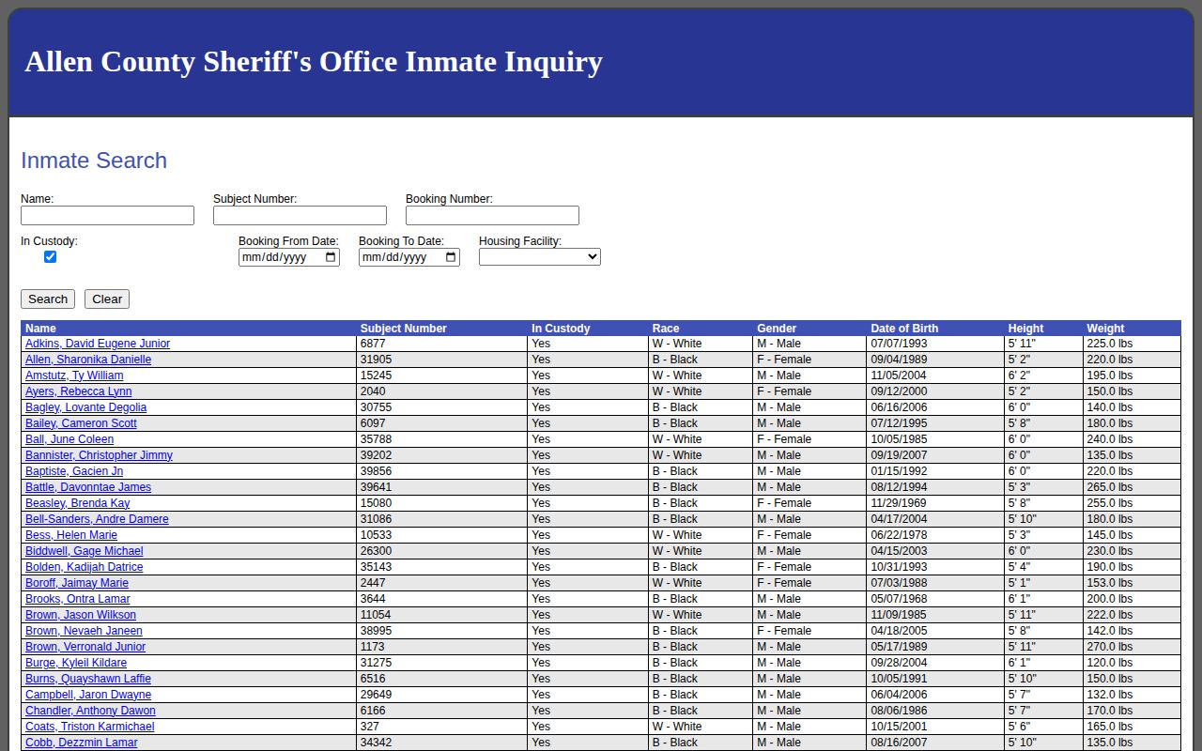Open record for Biddwell, Gage Michael
Screen dimensions: 1202x751
click(x=85, y=551)
